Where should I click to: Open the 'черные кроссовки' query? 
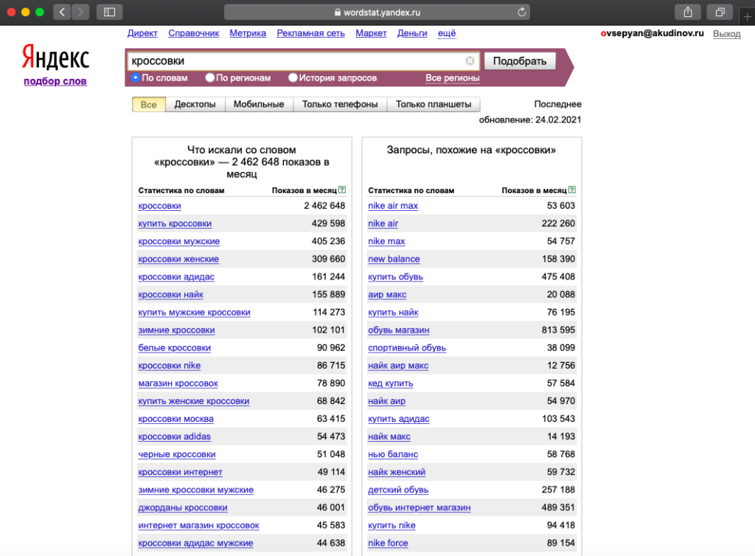[177, 454]
